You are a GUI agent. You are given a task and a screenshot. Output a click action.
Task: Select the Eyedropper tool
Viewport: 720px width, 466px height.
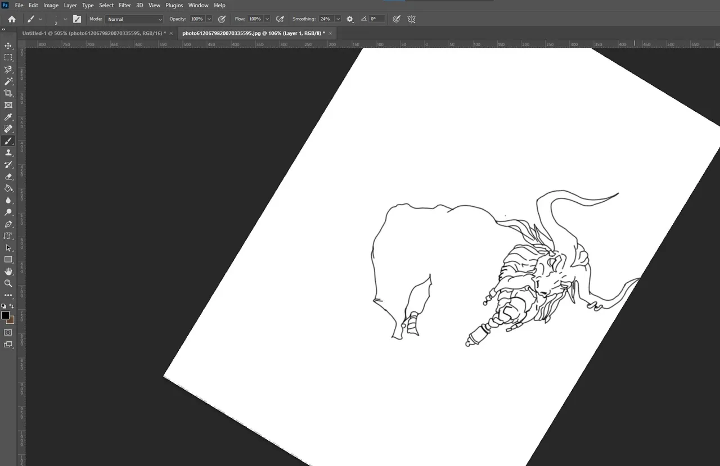(x=8, y=117)
